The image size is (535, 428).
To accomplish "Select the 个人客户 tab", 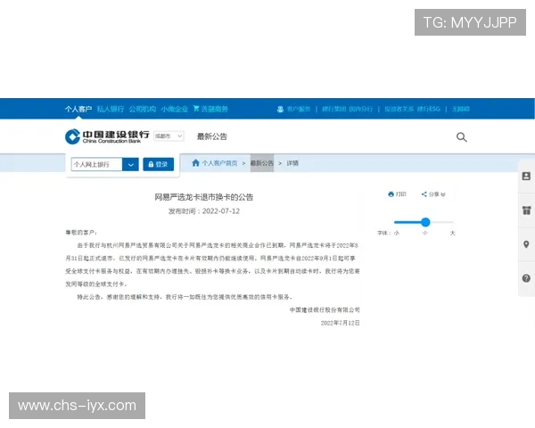I will coord(78,109).
